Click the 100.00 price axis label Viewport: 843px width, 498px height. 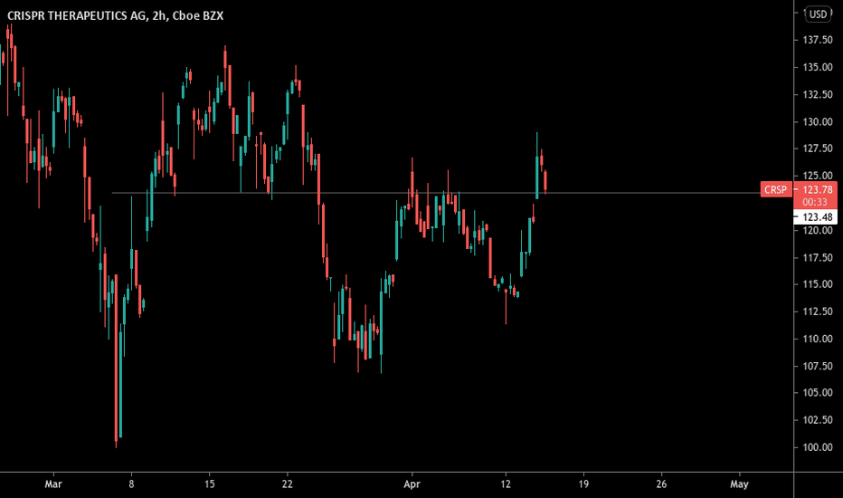[817, 447]
